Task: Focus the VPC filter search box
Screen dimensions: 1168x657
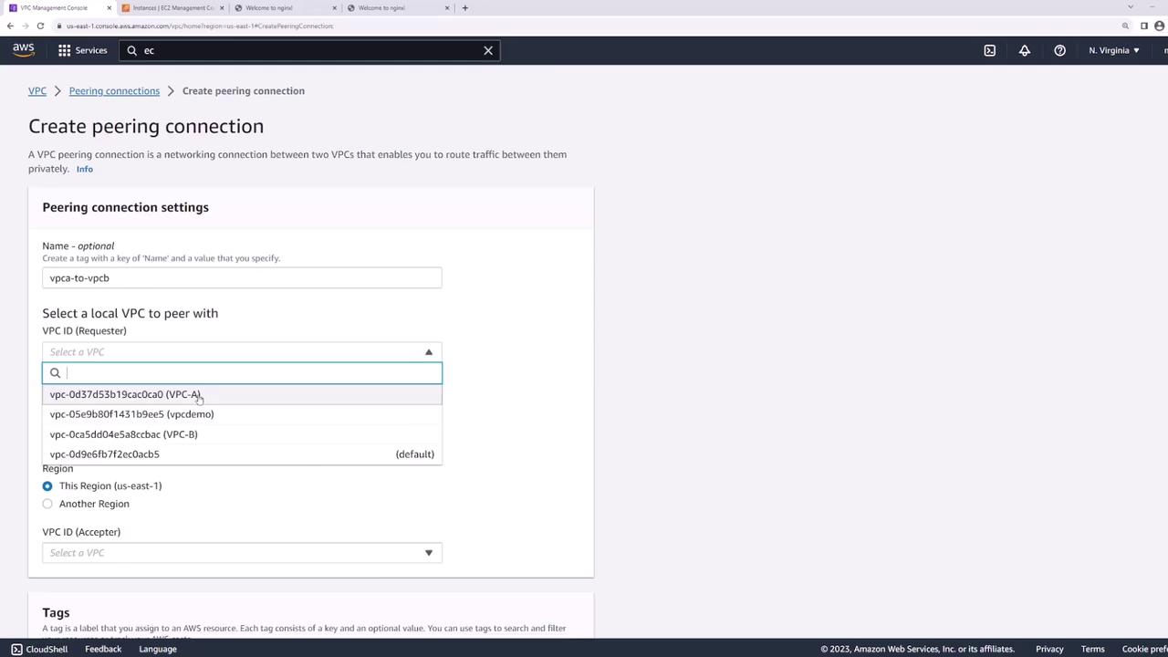Action: (242, 373)
